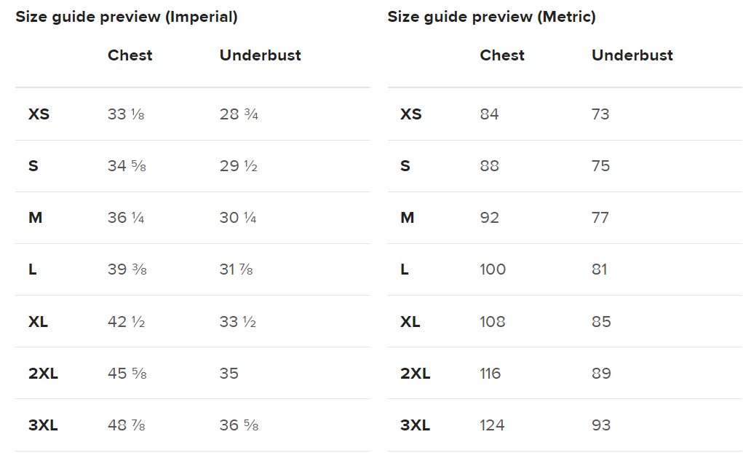Screen dimensions: 743x453
Task: Select the Chest column header in Imperial table
Action: click(x=130, y=55)
